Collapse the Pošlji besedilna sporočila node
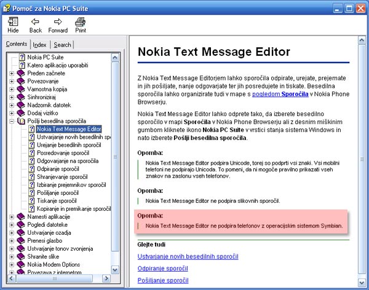 [12, 122]
